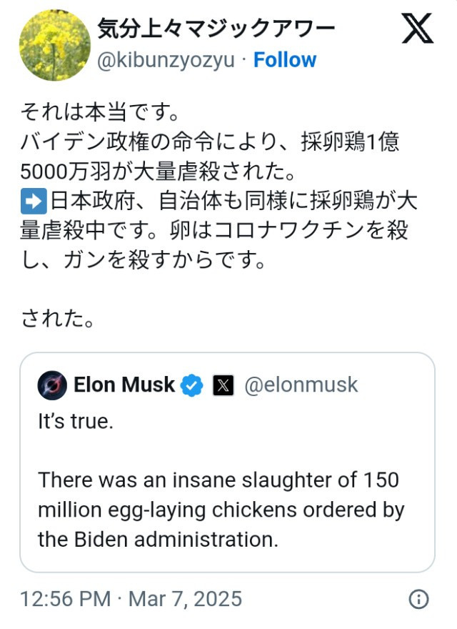Click Elon Musk's dark round avatar
Screen dimensions: 457x629
click(52, 385)
